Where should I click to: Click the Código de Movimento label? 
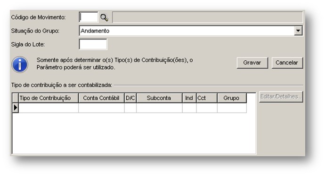click(38, 17)
